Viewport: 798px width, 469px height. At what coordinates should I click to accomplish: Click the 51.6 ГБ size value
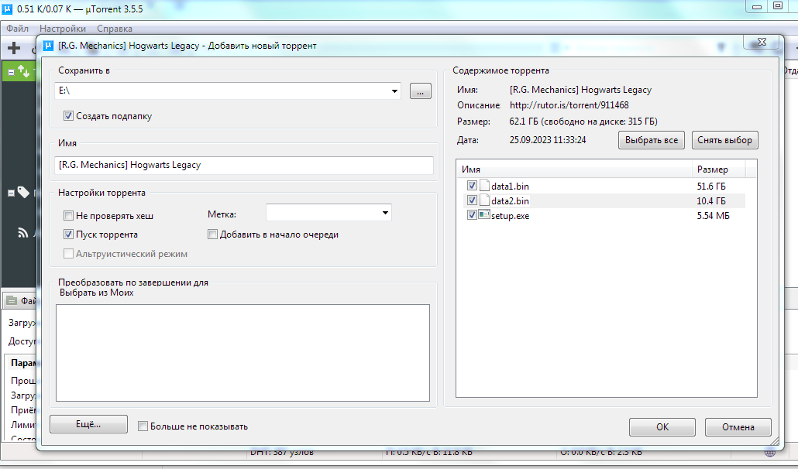pos(711,186)
